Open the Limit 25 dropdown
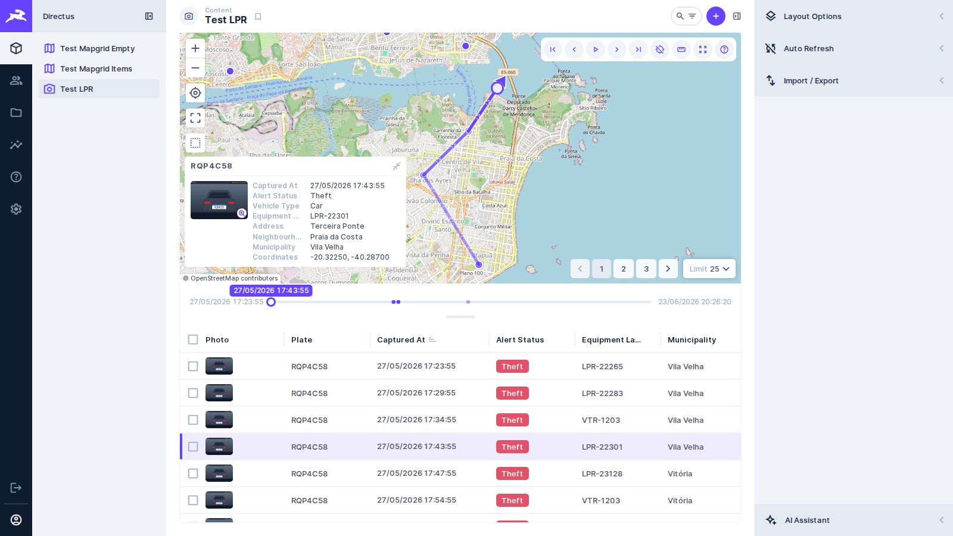 709,269
